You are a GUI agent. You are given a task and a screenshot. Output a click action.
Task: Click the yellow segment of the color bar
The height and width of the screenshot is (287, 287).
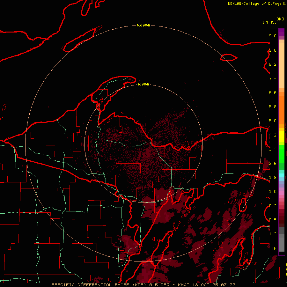[282, 136]
